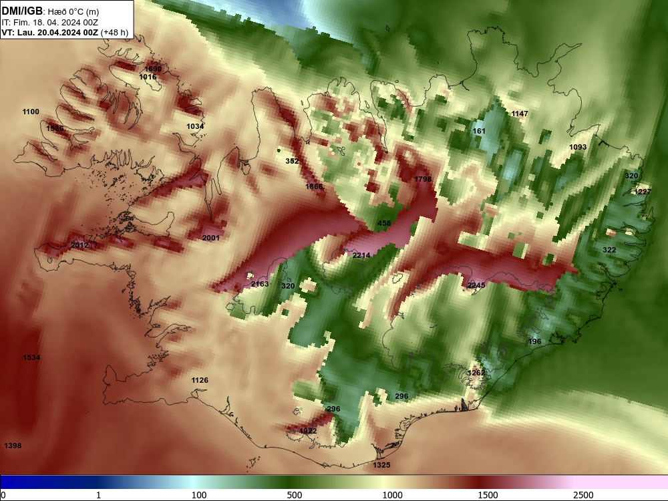
Task: Click map value 1922 in the south
Action: pos(308,431)
